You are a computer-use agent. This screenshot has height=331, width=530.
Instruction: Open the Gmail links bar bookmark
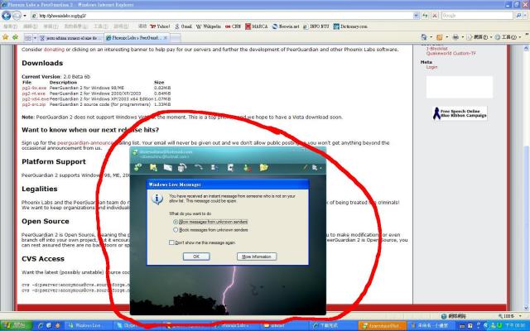coord(183,26)
